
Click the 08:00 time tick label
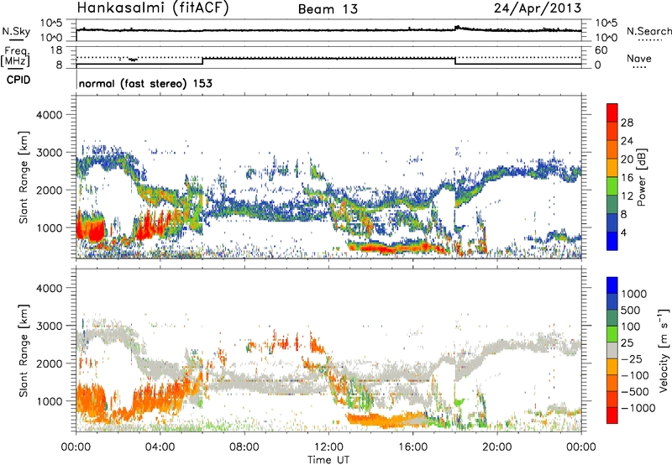tap(244, 447)
